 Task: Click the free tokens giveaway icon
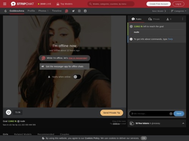[132, 123]
